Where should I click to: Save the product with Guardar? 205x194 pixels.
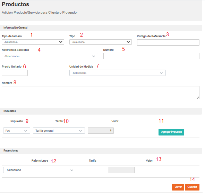192,187
